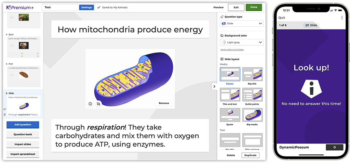Click the duplicate icon beside slide 6
350x163 pixels.
click(5, 109)
